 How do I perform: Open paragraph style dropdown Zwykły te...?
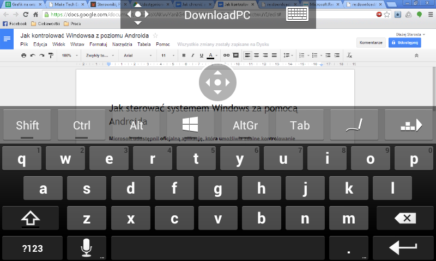click(100, 55)
